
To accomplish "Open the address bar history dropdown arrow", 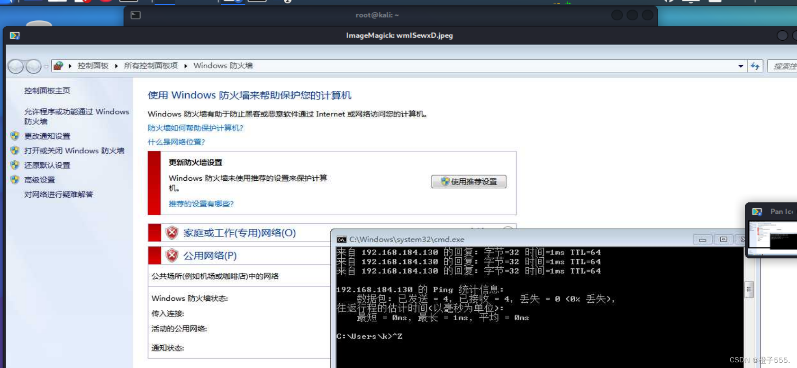I will pyautogui.click(x=741, y=66).
